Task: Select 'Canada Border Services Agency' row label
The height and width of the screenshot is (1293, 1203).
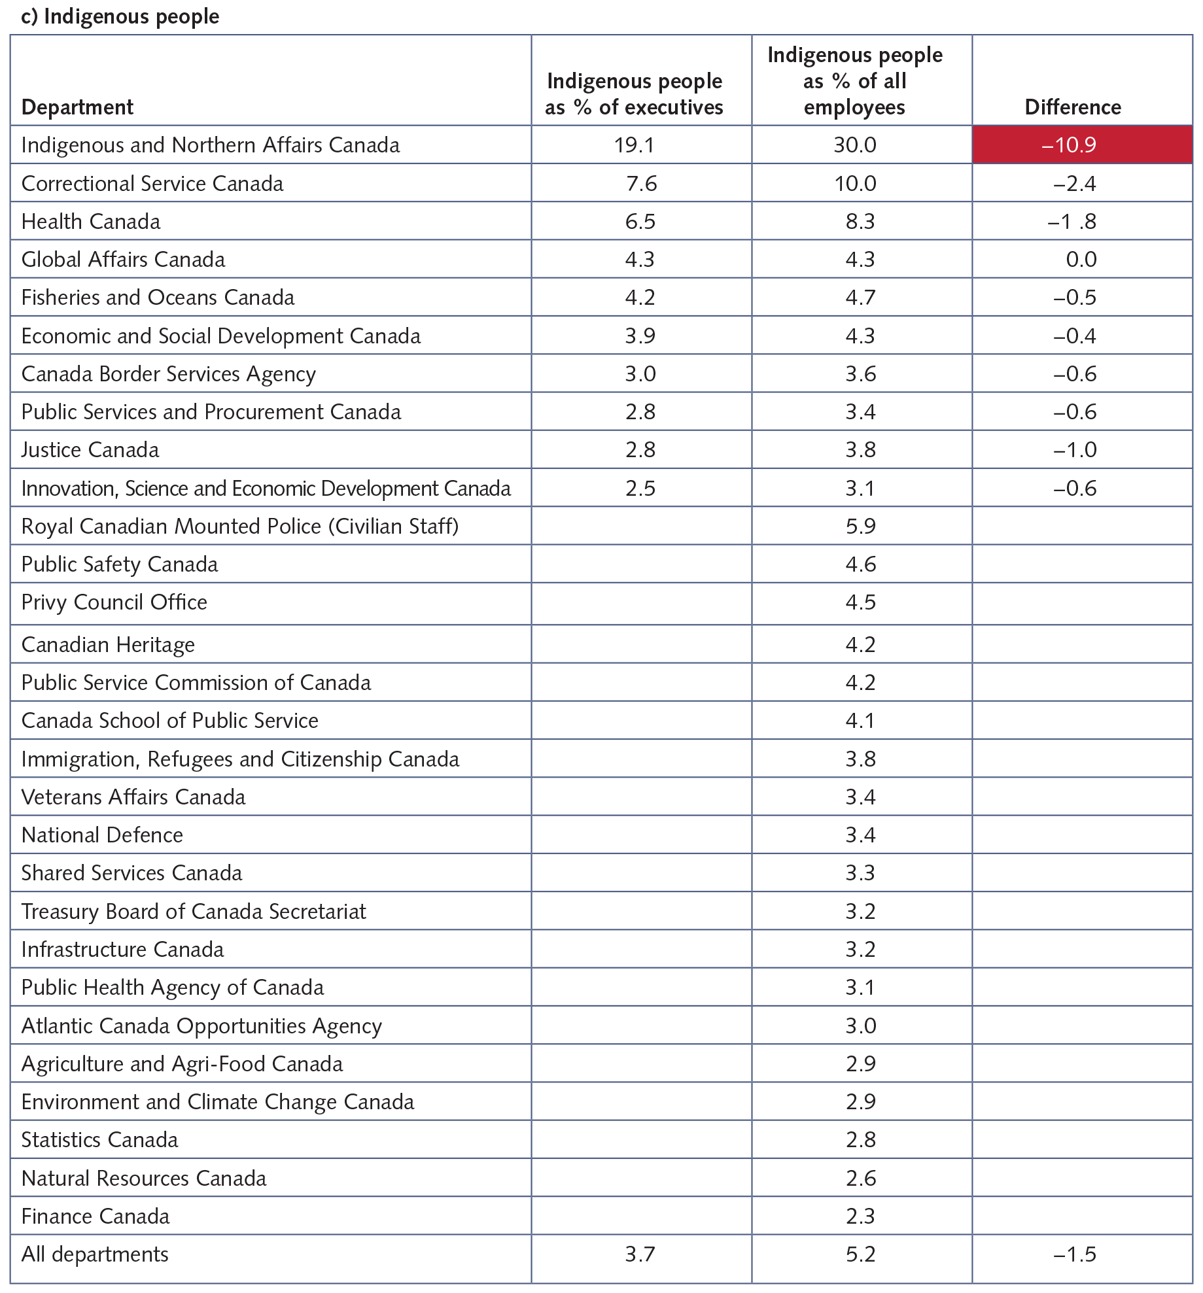Action: 169,373
